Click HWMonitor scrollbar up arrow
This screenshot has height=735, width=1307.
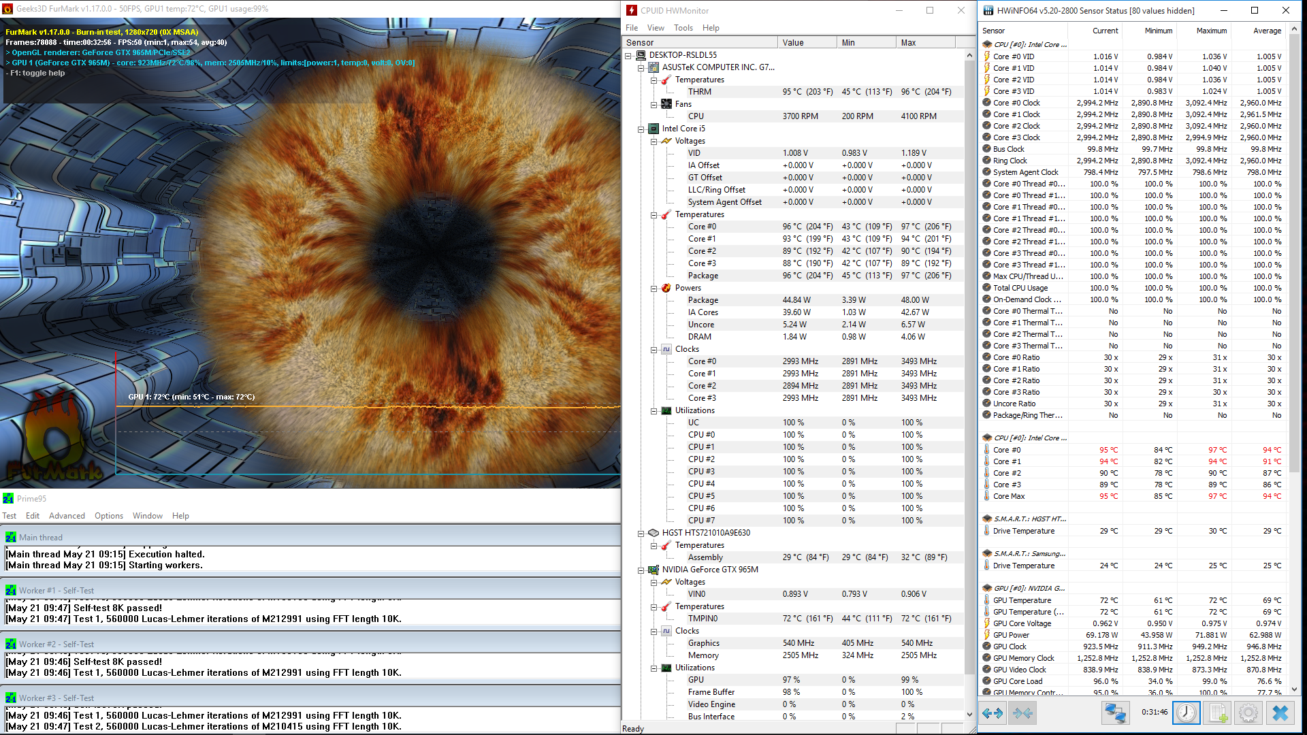969,56
